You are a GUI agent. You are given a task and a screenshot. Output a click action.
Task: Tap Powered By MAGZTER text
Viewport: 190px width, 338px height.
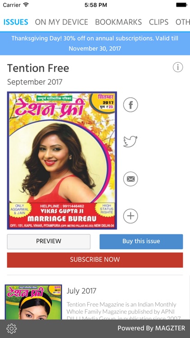point(151,328)
